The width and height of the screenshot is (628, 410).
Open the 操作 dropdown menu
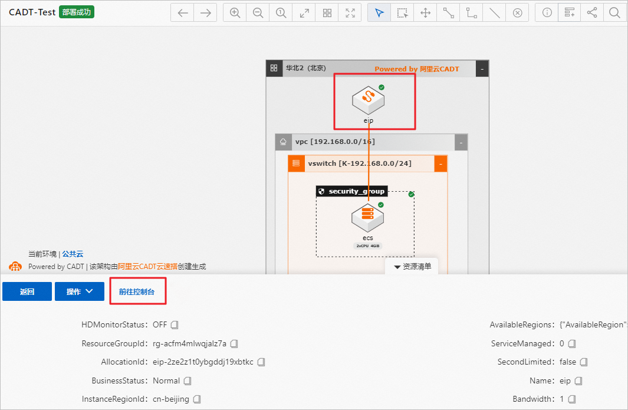click(x=79, y=291)
